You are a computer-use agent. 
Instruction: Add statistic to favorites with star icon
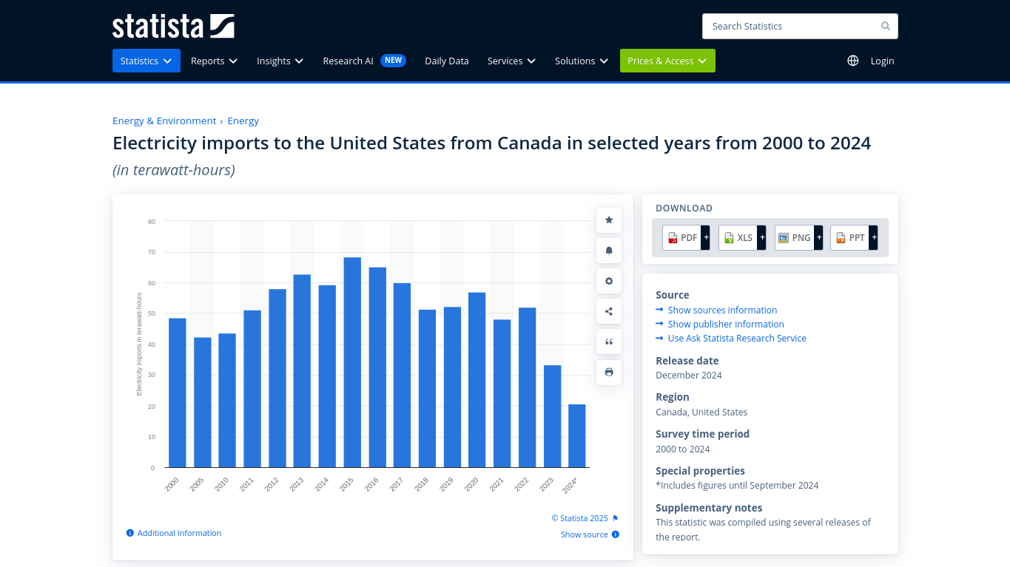609,220
